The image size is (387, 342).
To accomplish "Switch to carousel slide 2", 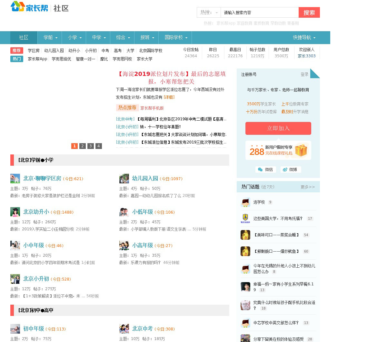I will (x=83, y=146).
